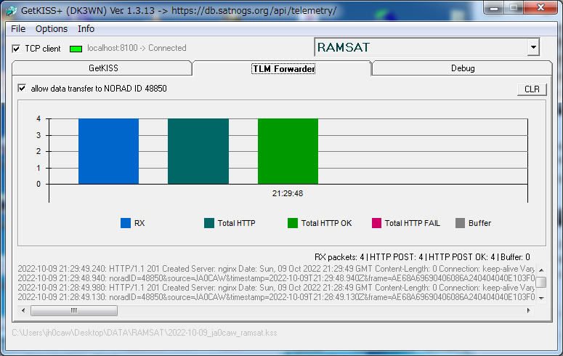Click the .kss file path in status bar

(x=145, y=333)
